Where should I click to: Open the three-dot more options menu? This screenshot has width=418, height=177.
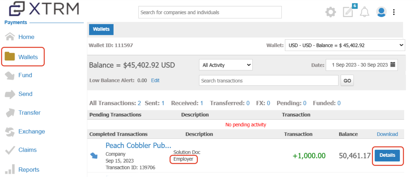394,12
